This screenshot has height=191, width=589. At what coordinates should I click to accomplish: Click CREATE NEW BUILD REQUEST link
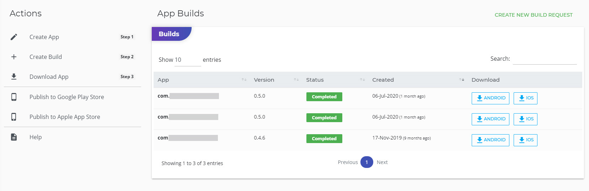coord(533,15)
